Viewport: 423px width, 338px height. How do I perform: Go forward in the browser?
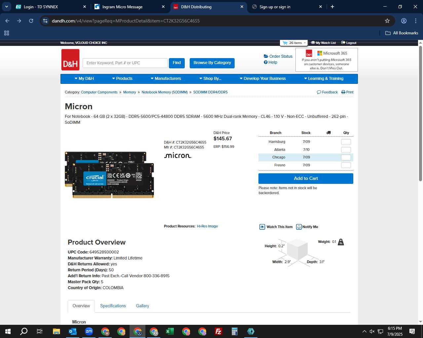tap(19, 21)
